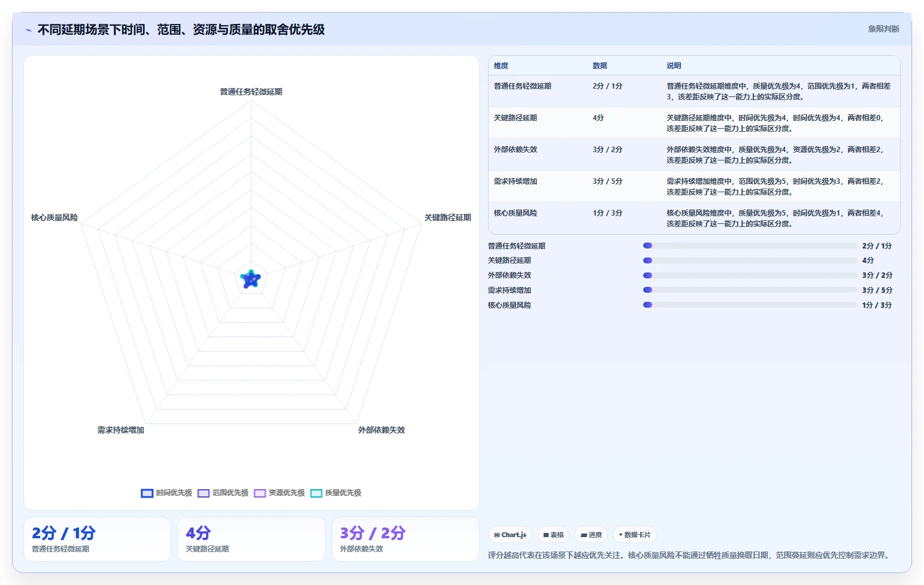The height and width of the screenshot is (585, 924).
Task: Toggle the 资源优先级 legend series
Action: [279, 493]
